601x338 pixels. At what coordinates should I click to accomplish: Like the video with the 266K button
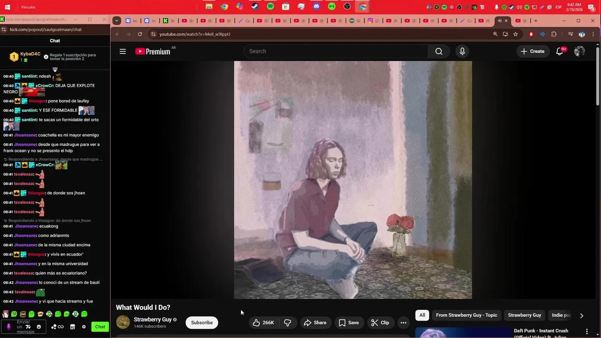pos(263,323)
